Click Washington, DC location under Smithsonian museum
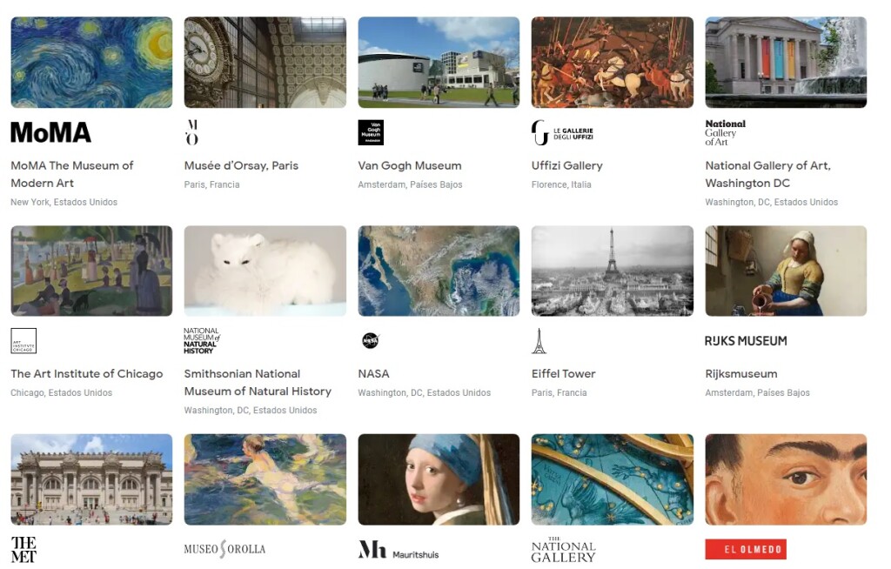 pos(251,410)
